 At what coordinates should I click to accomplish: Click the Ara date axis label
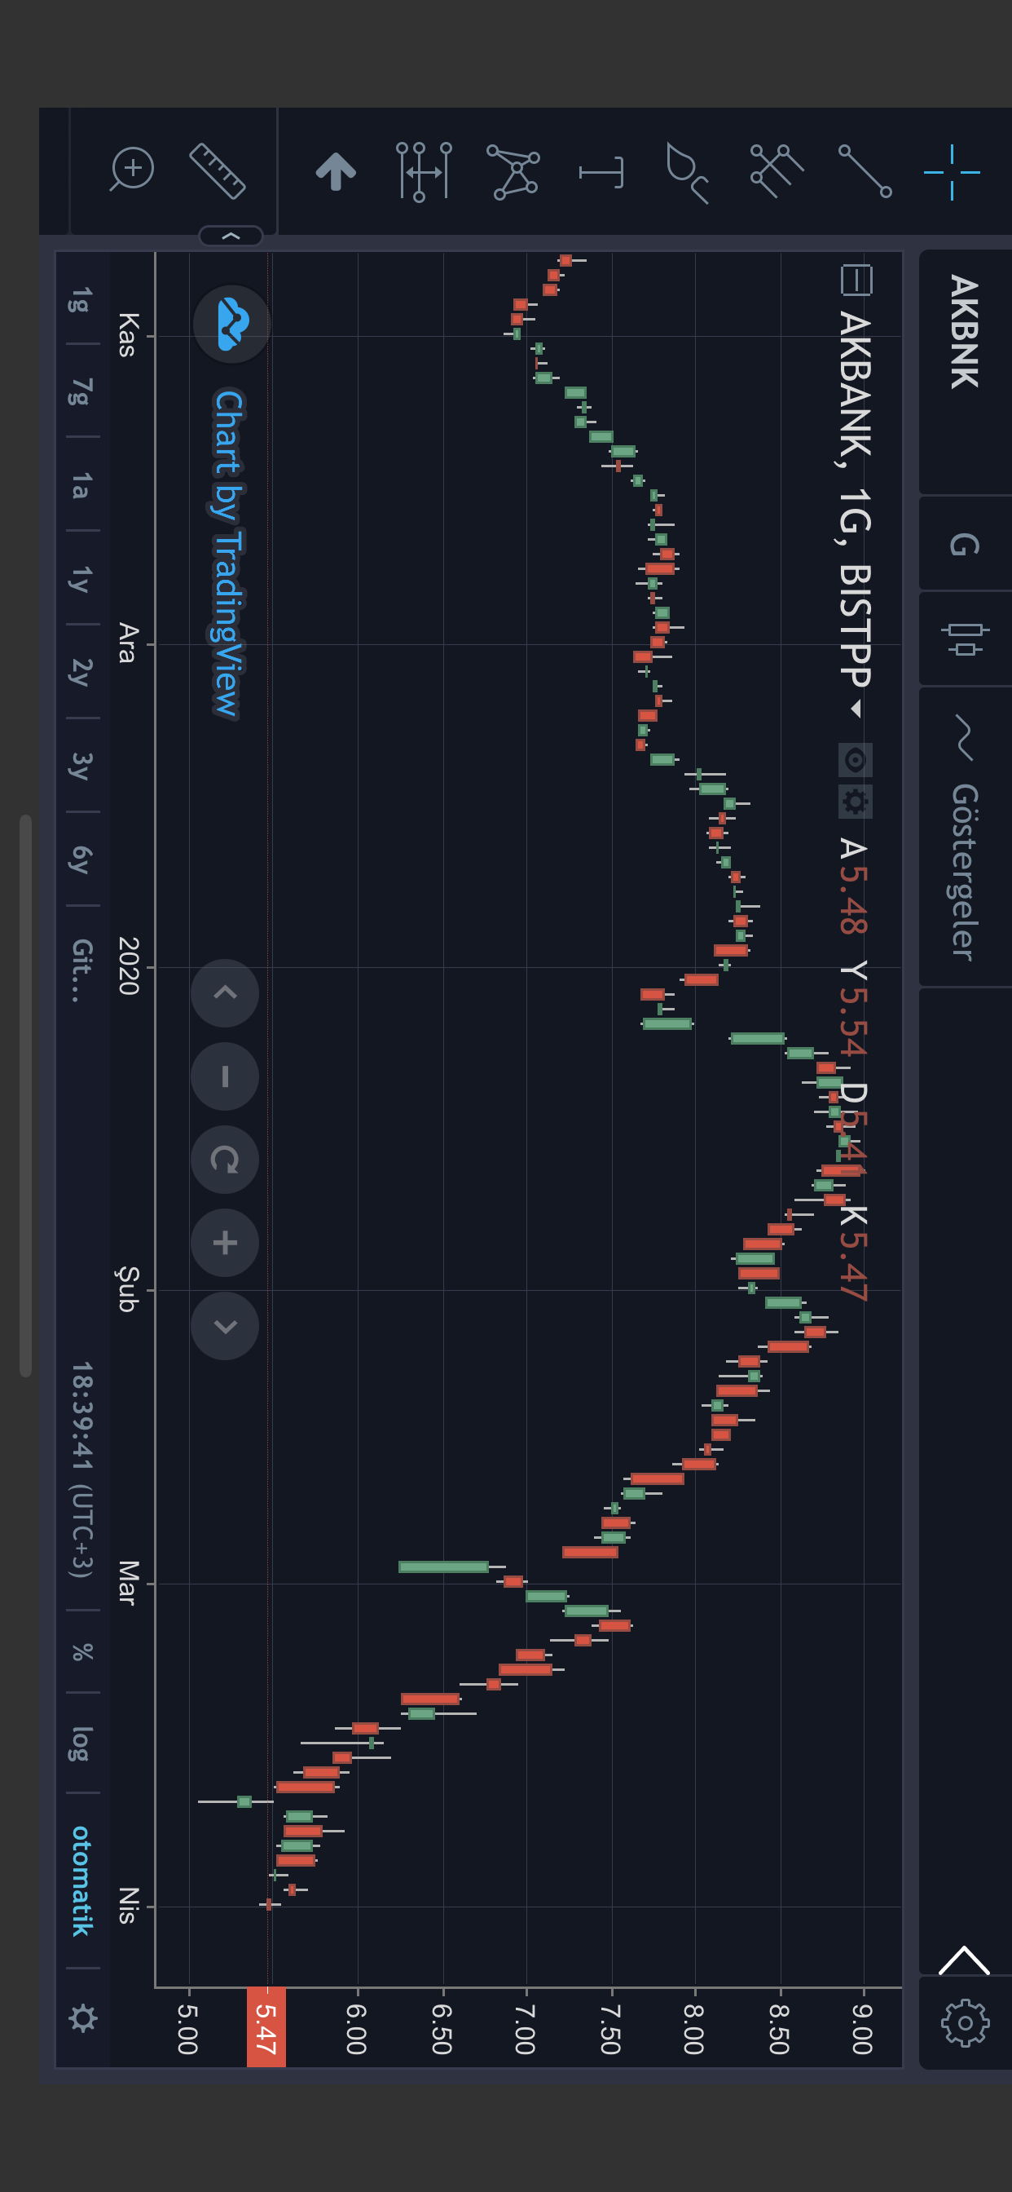[x=128, y=643]
